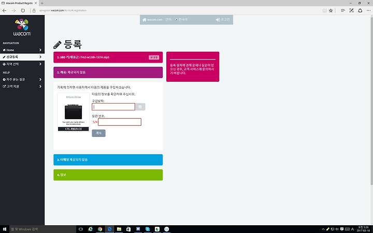This screenshot has height=233, width=373.
Task: Close the Wacom Product Registration tab
Action: 36,3
